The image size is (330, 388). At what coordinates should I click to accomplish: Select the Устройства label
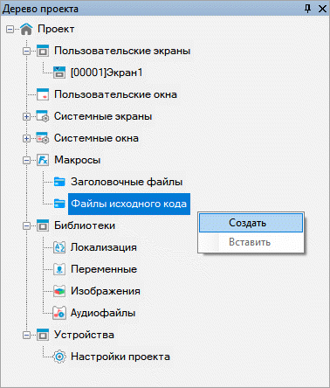click(84, 335)
